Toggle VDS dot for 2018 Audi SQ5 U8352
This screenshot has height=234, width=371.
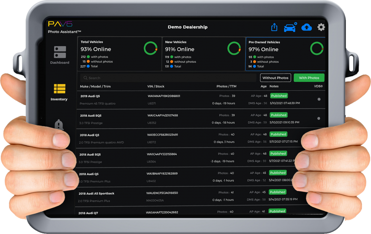point(319,118)
